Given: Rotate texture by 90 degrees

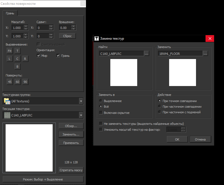Looking at the screenshot, I should tap(25, 82).
